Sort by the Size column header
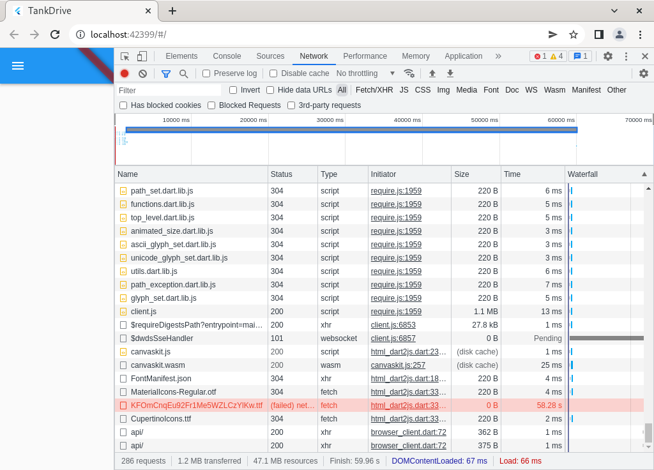 tap(476, 174)
